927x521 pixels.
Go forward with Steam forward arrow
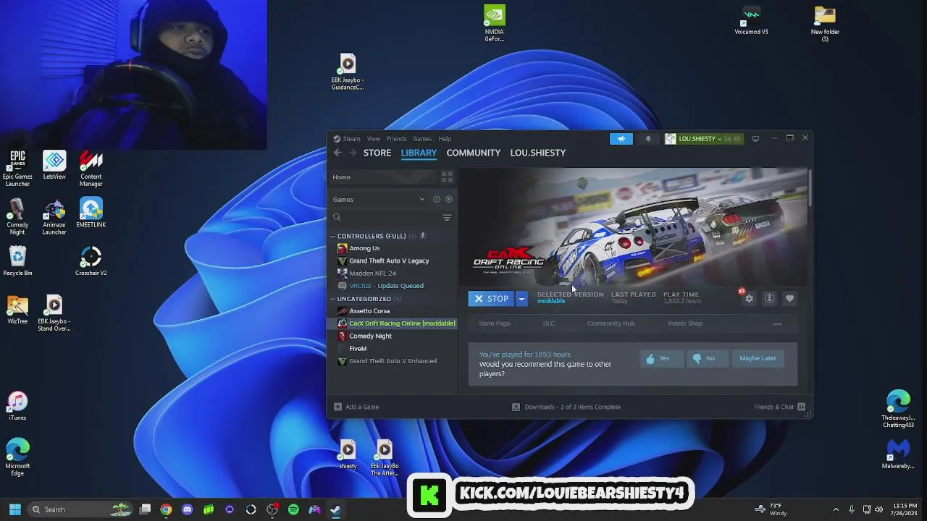tap(353, 153)
